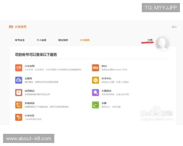Open the MIUI service icon
The height and width of the screenshot is (146, 183).
95,68
